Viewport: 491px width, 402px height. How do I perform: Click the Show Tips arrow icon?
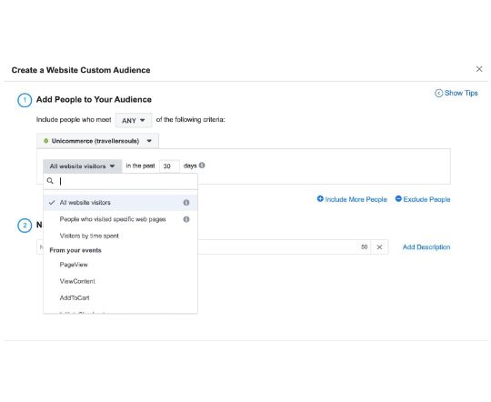click(x=438, y=93)
